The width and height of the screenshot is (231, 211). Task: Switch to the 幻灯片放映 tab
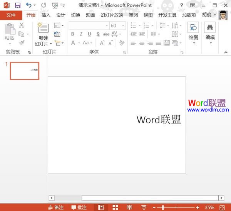(x=112, y=15)
